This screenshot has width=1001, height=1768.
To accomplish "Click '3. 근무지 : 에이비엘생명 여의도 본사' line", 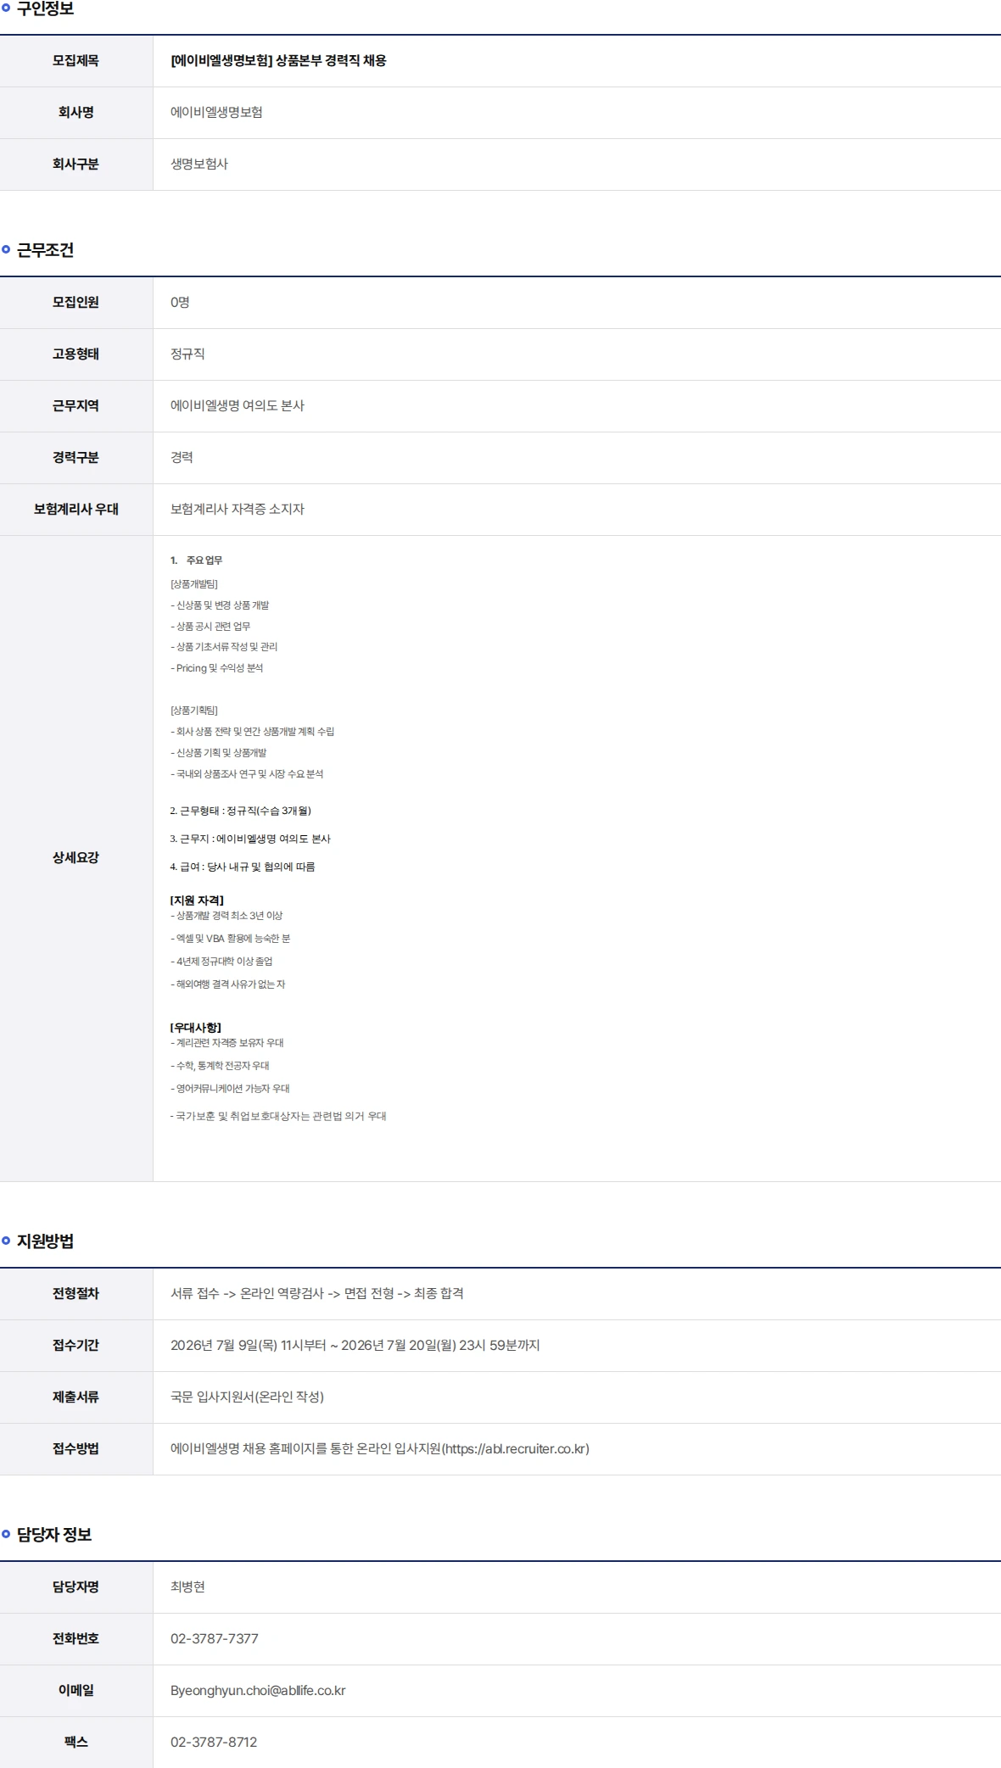I will 250,839.
